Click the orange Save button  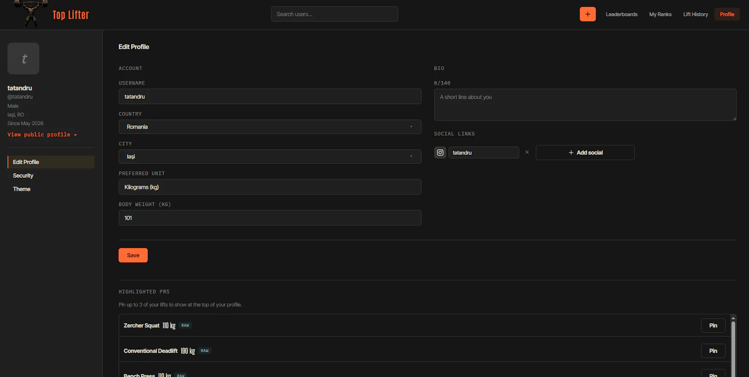[x=133, y=255]
